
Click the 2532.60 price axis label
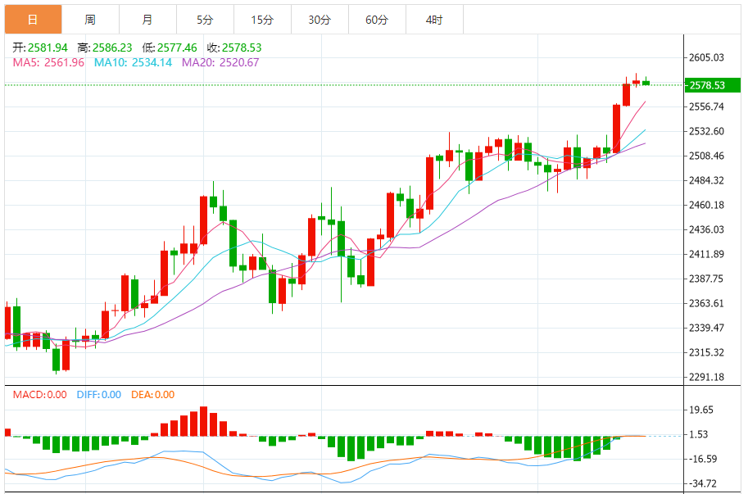coord(706,131)
